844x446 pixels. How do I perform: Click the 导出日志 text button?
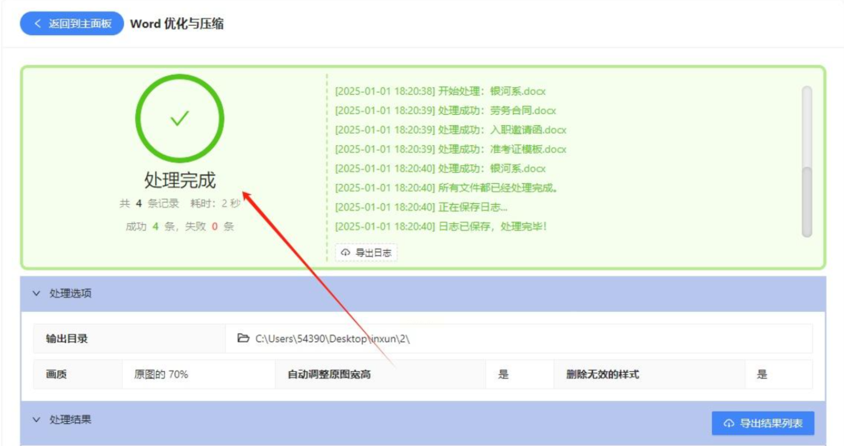tap(373, 253)
